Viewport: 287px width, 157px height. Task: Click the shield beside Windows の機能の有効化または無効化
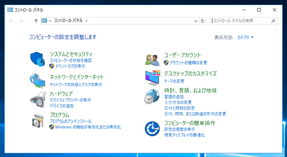(51, 127)
